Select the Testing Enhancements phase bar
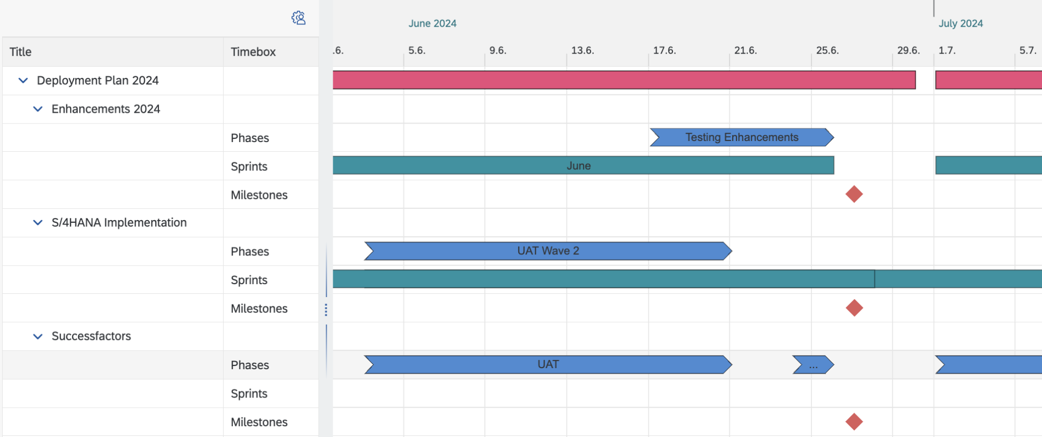Screen dimensions: 1042x437 (x=741, y=137)
